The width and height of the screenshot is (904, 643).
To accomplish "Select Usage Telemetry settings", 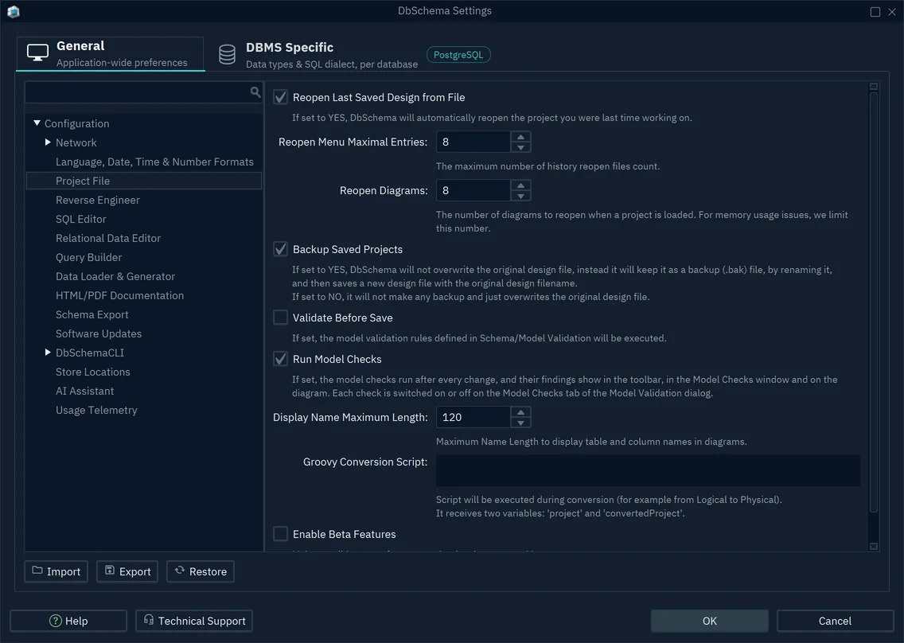I will [96, 410].
